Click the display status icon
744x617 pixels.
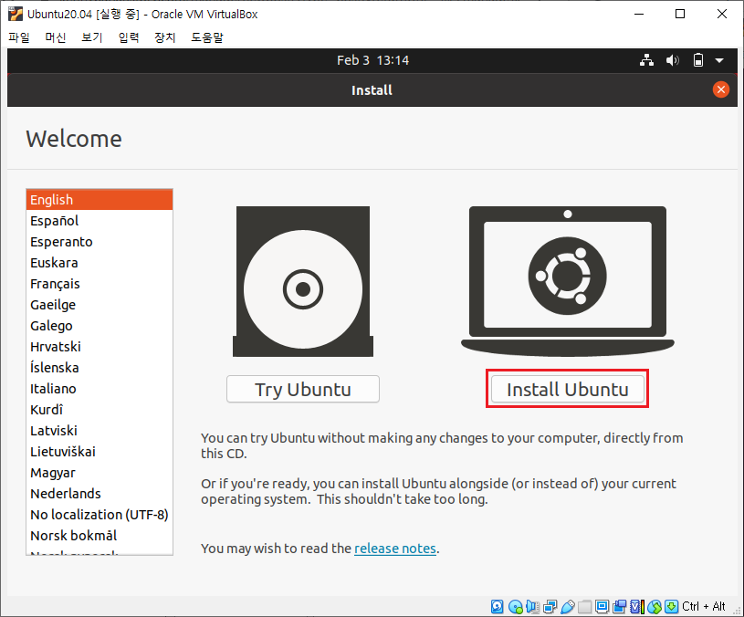point(602,607)
